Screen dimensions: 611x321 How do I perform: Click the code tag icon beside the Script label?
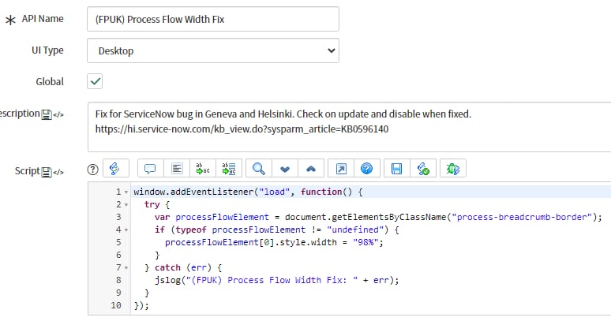pos(58,172)
